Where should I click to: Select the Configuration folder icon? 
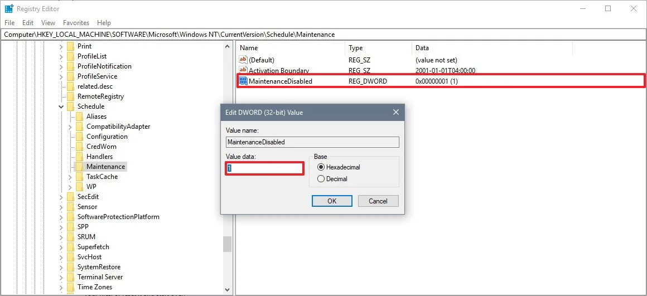point(79,137)
